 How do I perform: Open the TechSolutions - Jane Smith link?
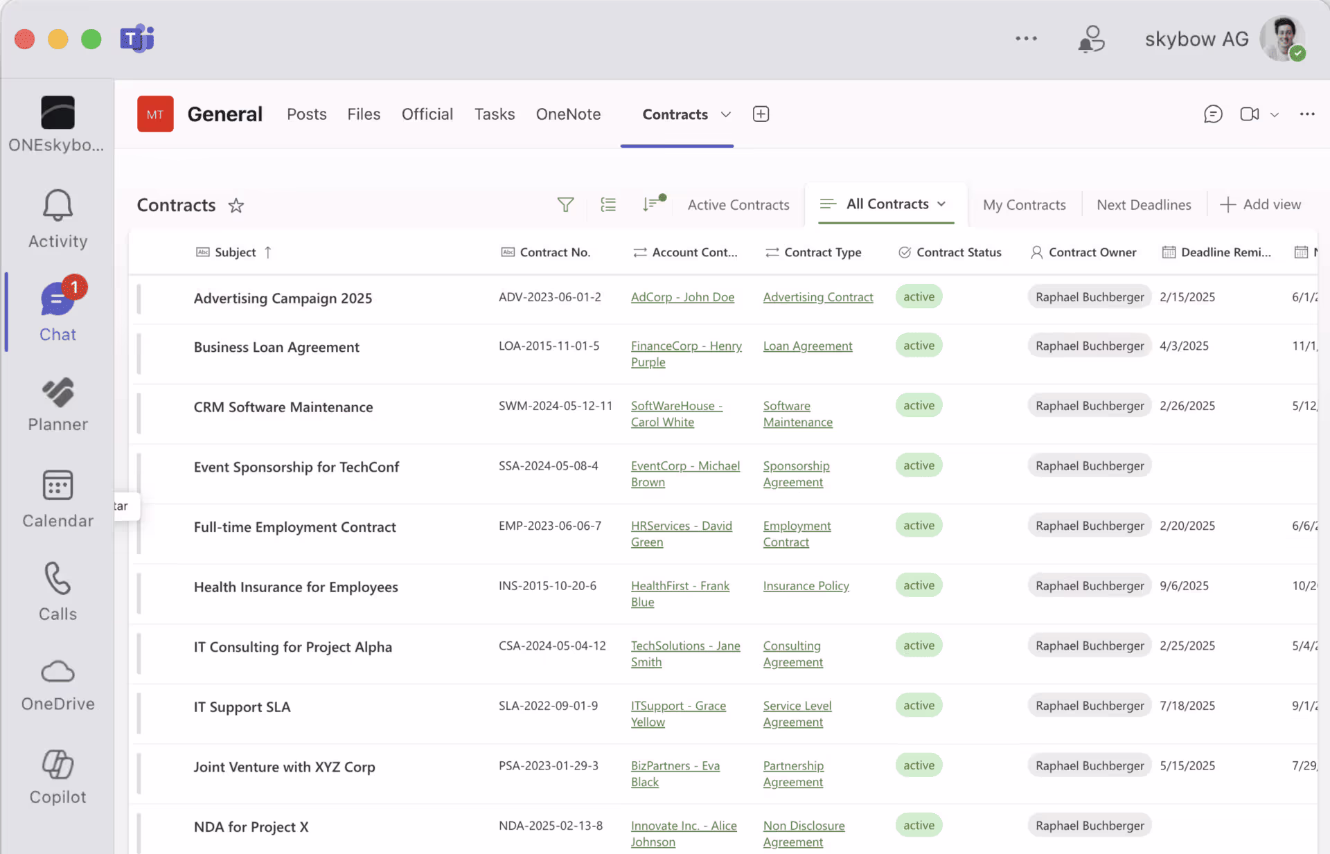(x=685, y=654)
